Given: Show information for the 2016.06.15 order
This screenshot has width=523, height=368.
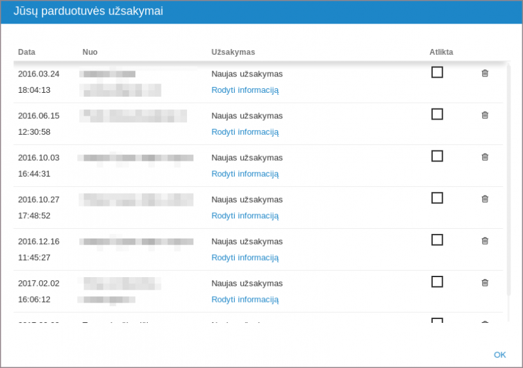Looking at the screenshot, I should [245, 132].
